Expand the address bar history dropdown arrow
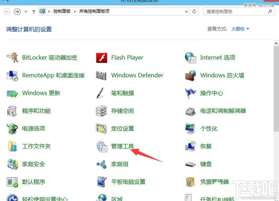 point(186,11)
